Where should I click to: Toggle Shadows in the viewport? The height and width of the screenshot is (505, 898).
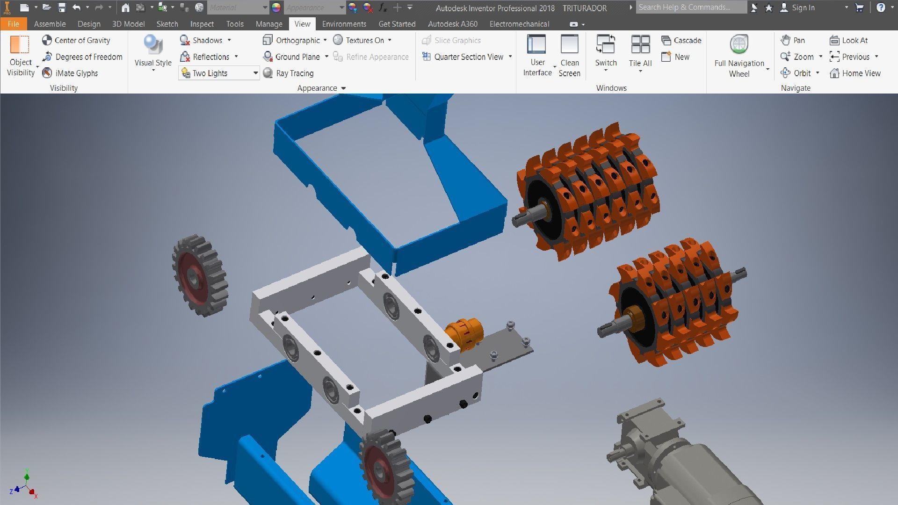pyautogui.click(x=201, y=40)
